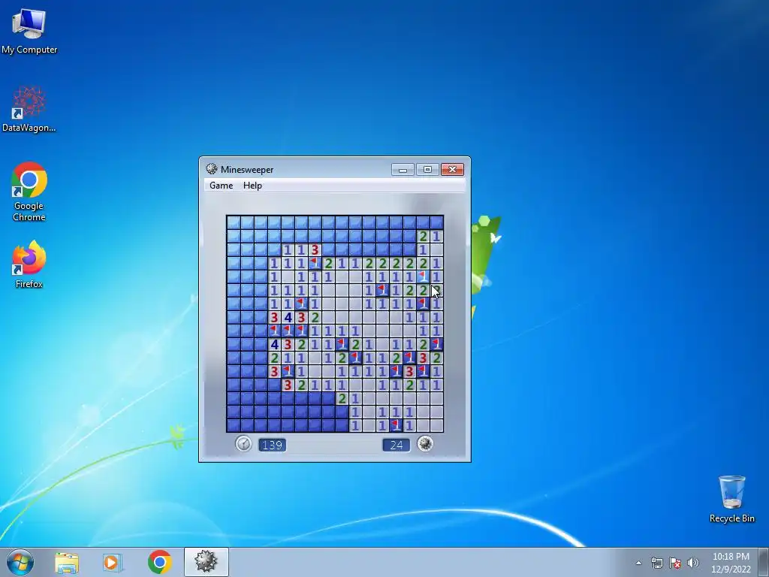Screen dimensions: 769x577
Task: Reveal the bottom-left corner unrevealed tile
Action: click(x=234, y=425)
